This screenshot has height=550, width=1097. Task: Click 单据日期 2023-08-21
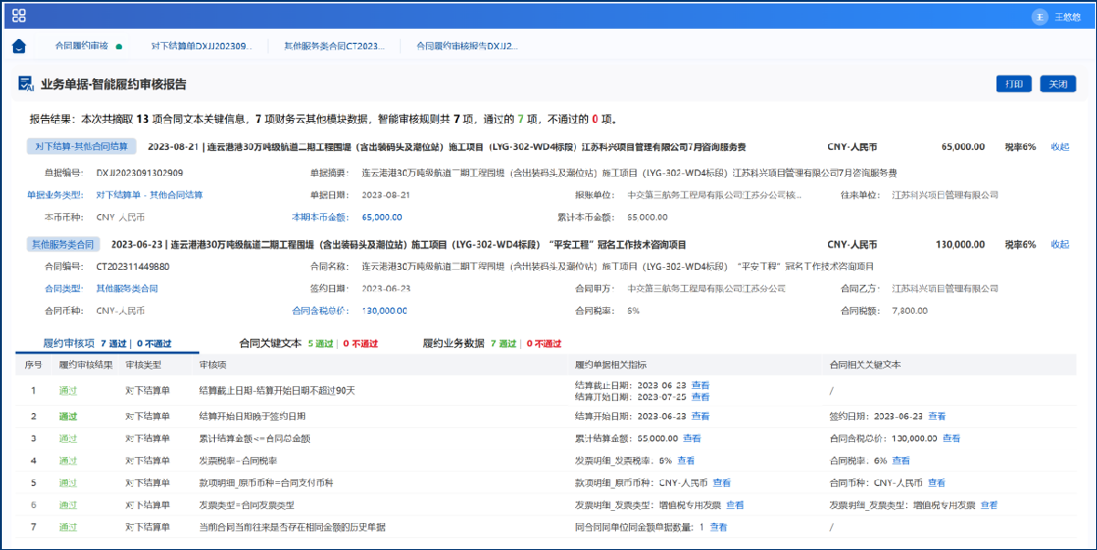385,195
